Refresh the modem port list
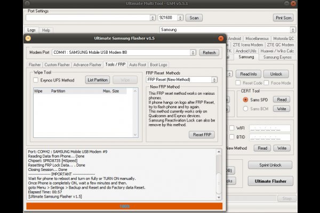 (209, 53)
